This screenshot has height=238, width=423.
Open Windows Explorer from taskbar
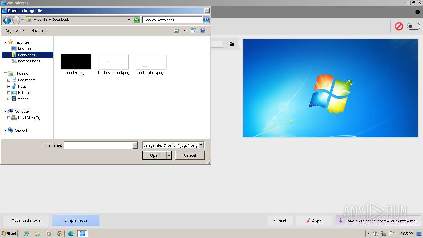pos(37,234)
